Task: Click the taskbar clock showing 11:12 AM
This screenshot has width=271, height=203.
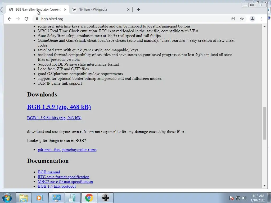Action: tap(257, 198)
